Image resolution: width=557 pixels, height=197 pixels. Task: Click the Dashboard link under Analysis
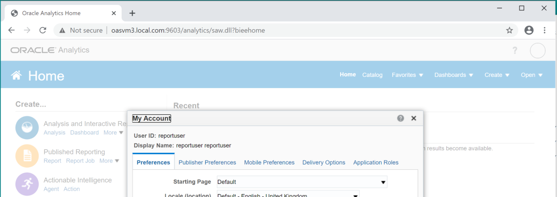click(x=84, y=132)
